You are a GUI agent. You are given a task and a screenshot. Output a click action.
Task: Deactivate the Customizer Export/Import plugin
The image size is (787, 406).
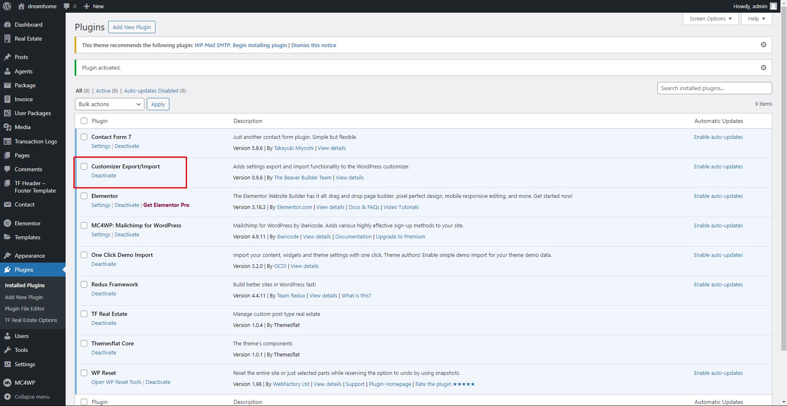(x=104, y=175)
